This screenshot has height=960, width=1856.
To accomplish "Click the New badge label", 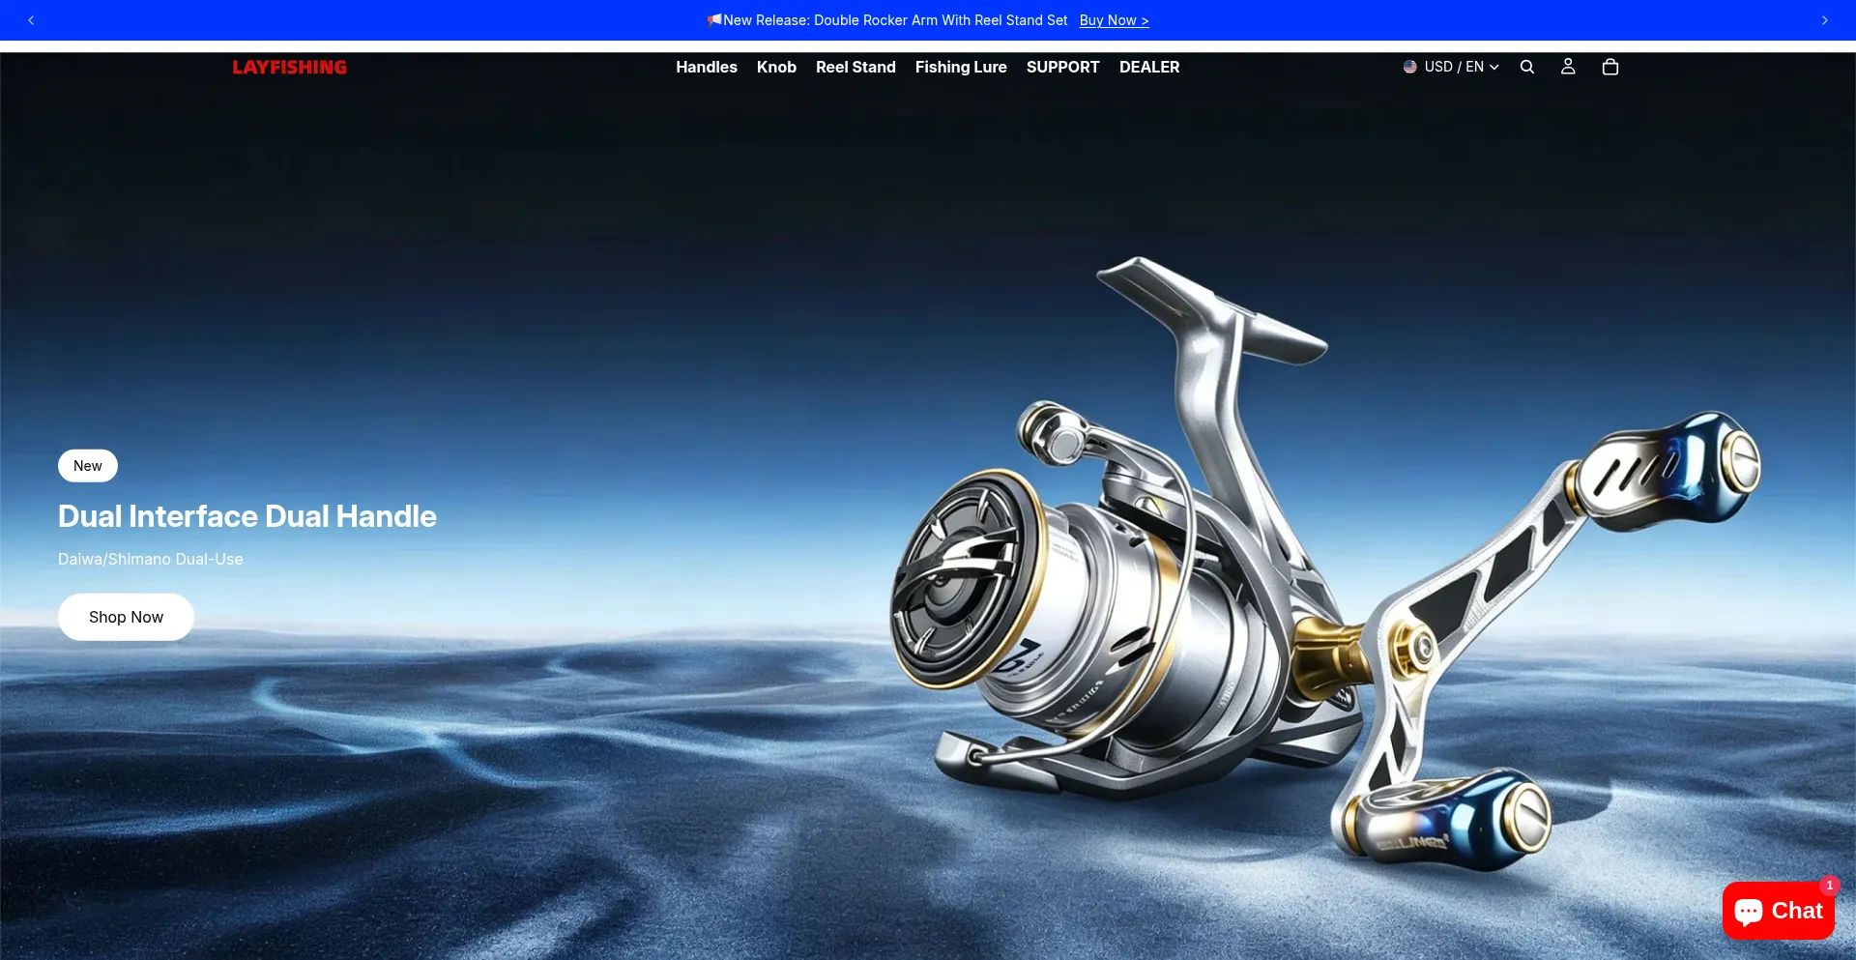I will pyautogui.click(x=88, y=466).
